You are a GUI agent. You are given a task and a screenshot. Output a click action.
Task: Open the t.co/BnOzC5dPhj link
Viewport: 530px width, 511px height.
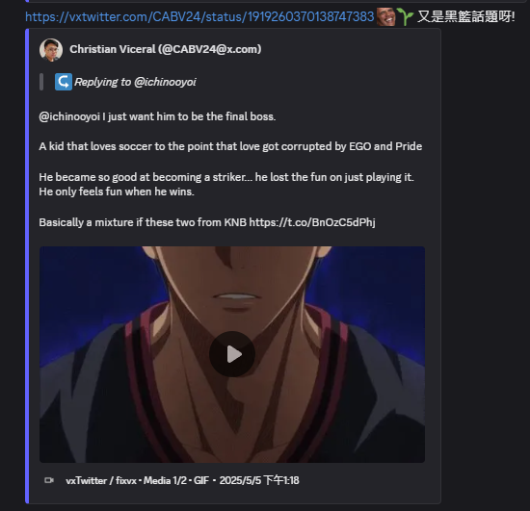(312, 222)
